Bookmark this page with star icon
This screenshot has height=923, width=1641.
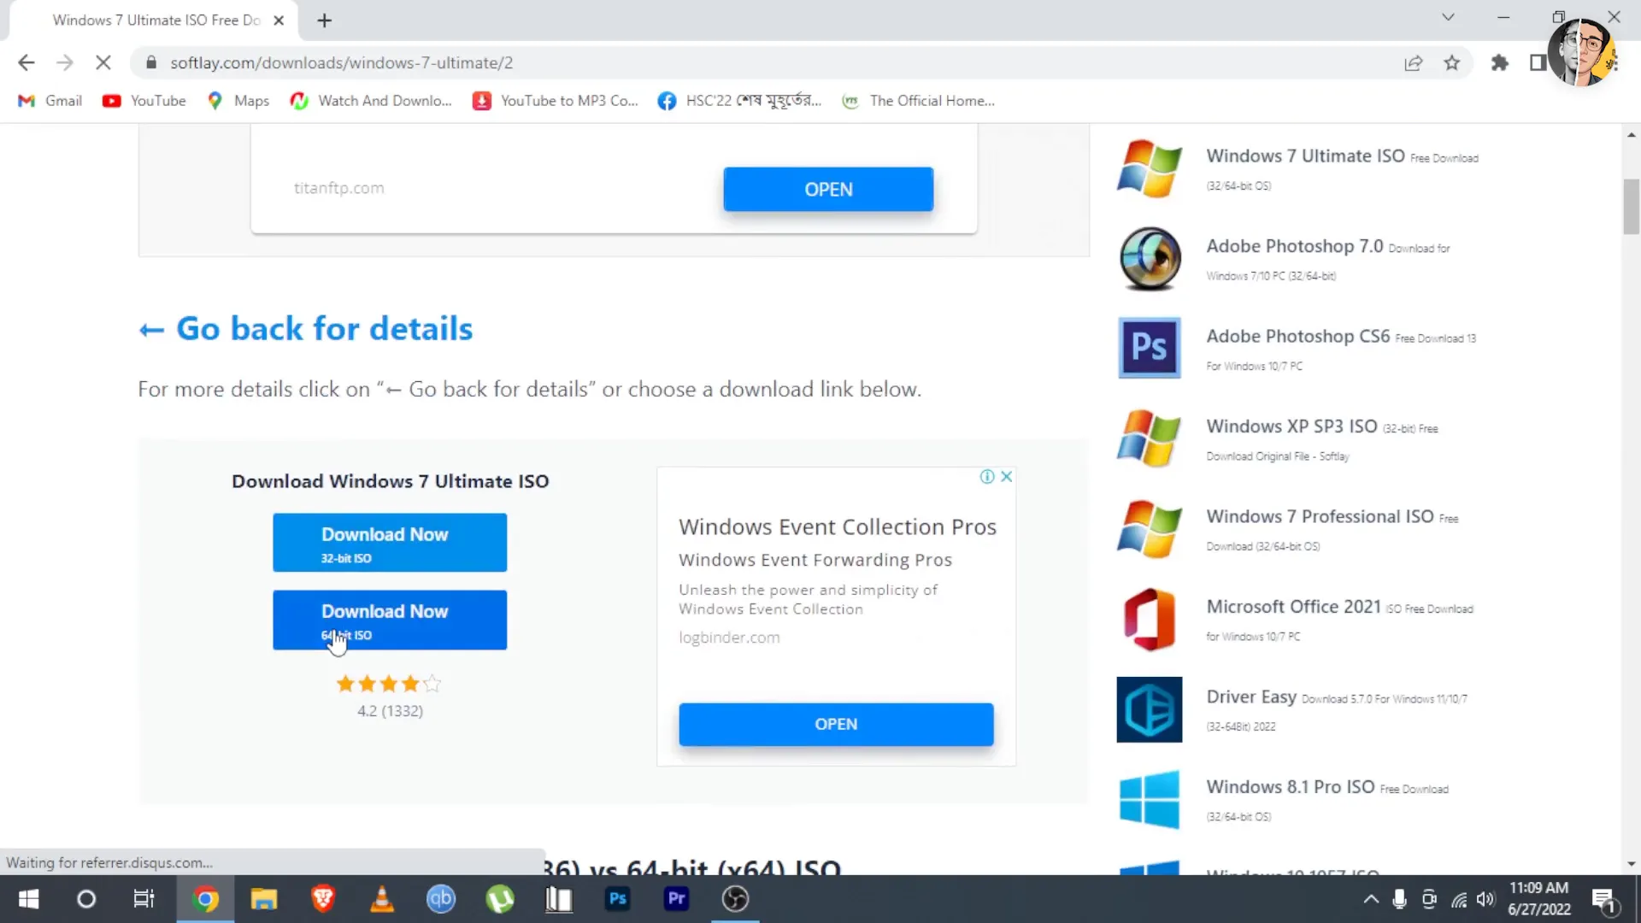tap(1452, 62)
